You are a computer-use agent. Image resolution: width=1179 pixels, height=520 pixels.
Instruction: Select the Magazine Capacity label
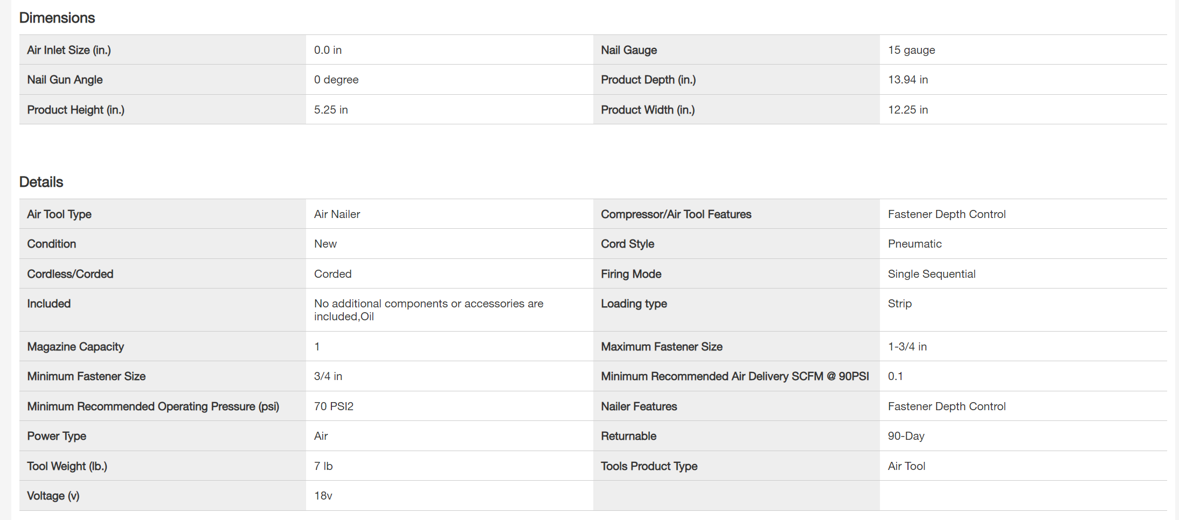tap(75, 347)
